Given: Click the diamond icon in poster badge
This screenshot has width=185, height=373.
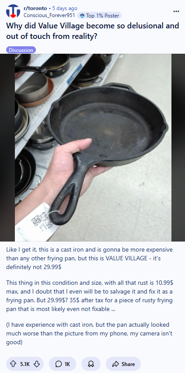Looking at the screenshot, I should pos(82,16).
